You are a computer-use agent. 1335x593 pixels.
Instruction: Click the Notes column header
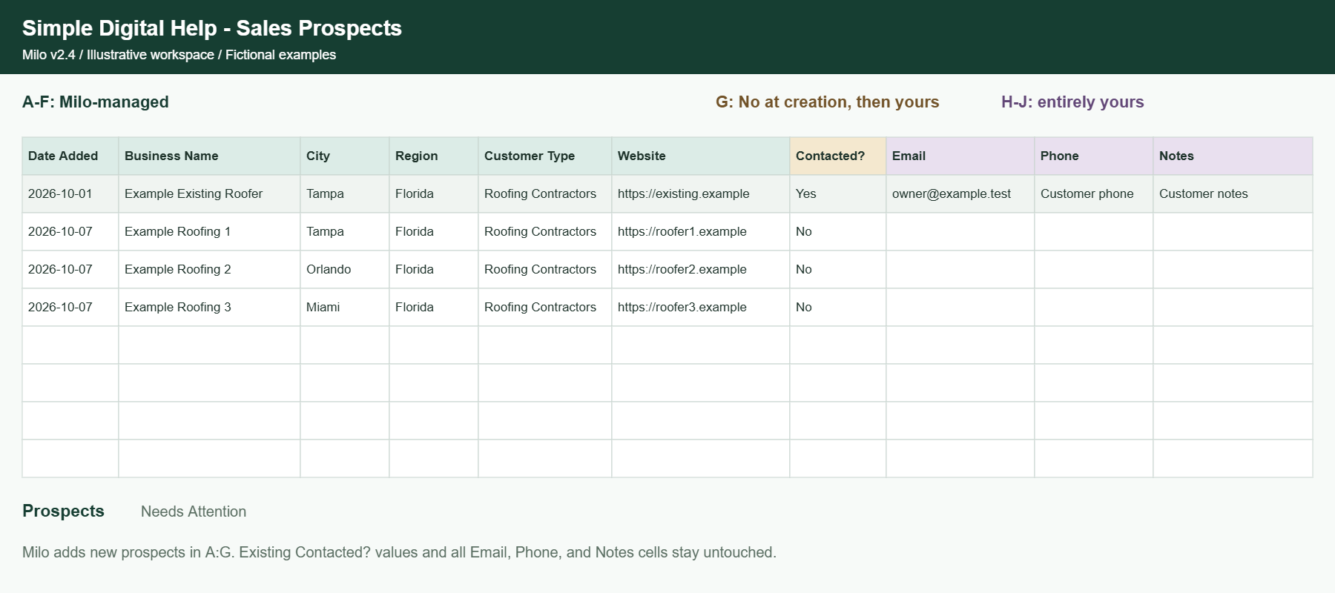(x=1233, y=156)
